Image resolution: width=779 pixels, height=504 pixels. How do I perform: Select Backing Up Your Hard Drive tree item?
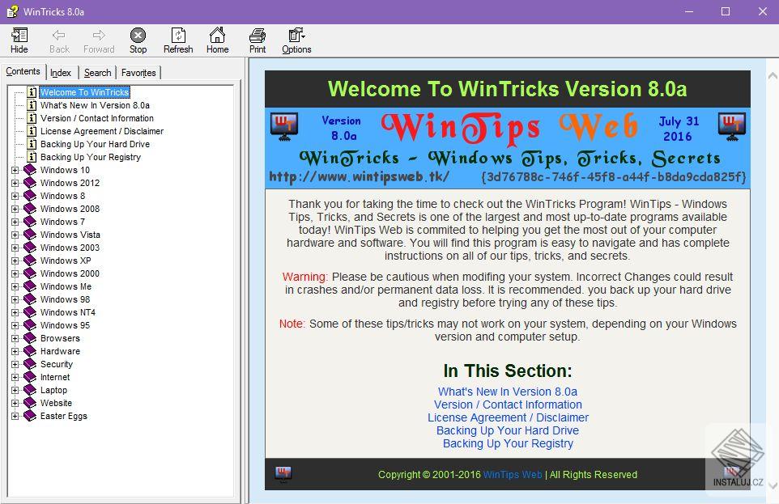[95, 144]
